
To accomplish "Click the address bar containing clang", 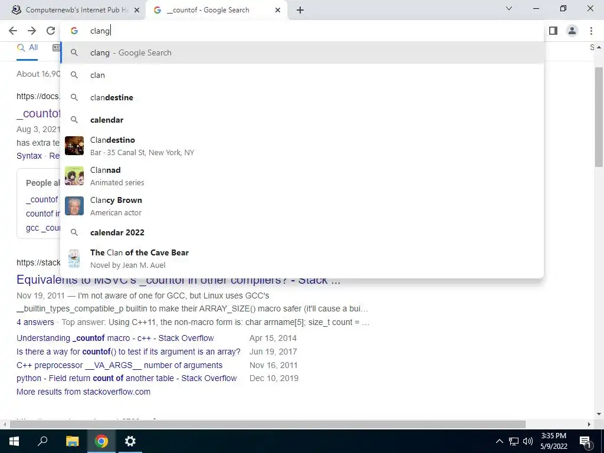I will 301,31.
